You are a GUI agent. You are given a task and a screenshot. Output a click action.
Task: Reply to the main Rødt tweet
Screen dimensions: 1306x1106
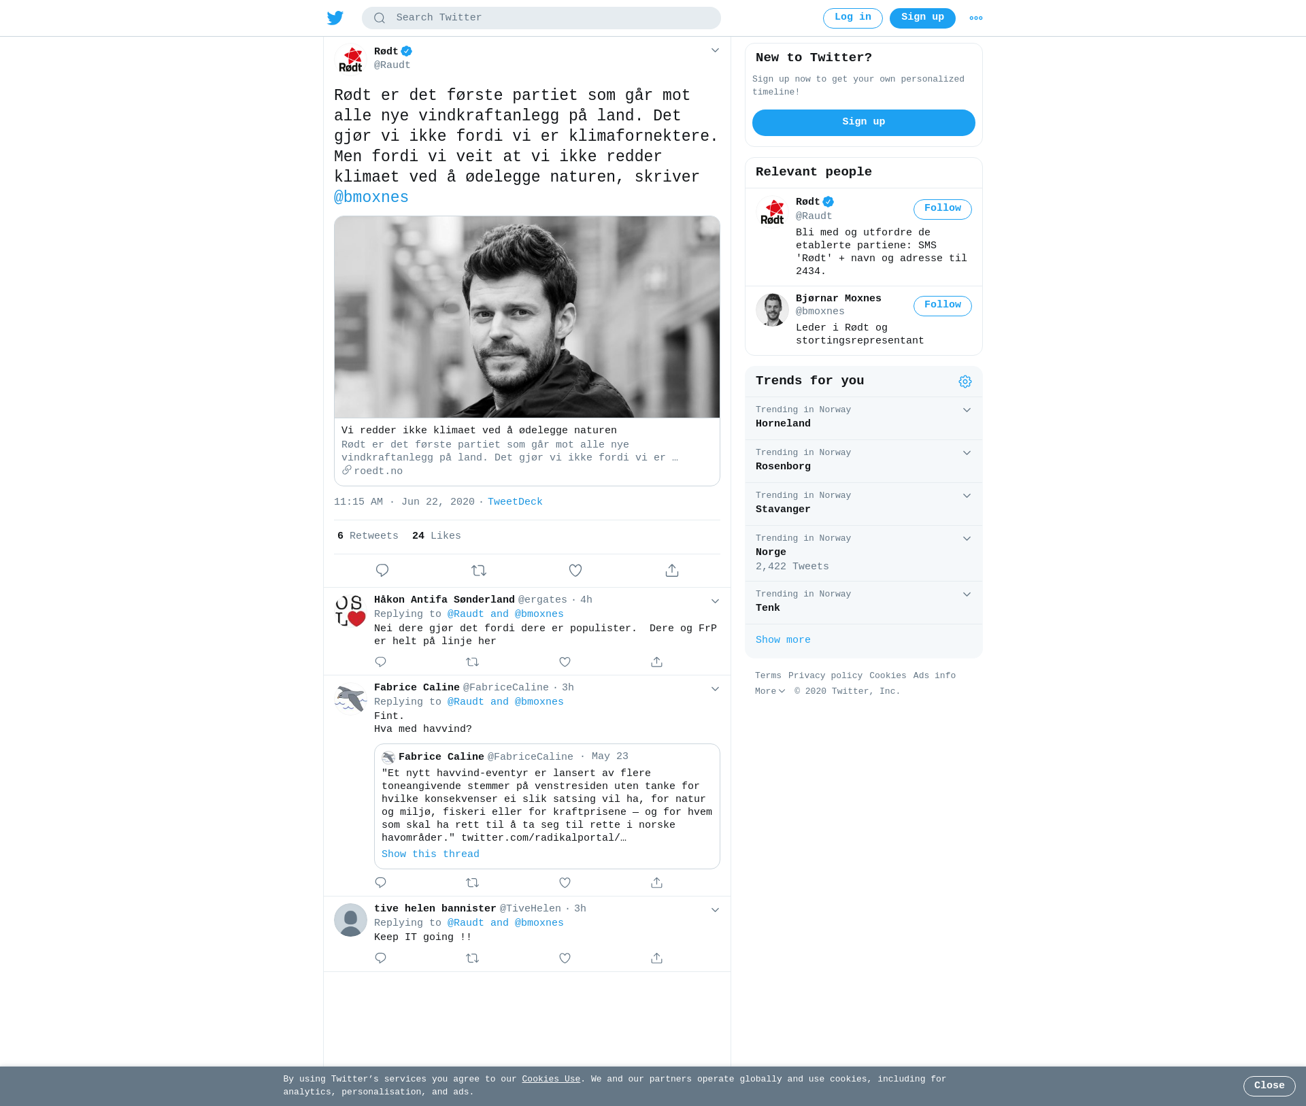382,570
